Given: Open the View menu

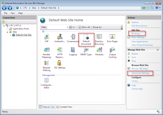Looking at the screenshot, I should tap(13, 13).
